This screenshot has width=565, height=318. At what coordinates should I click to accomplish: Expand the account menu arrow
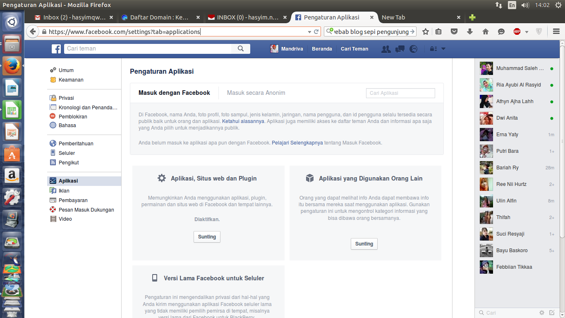[x=443, y=49]
